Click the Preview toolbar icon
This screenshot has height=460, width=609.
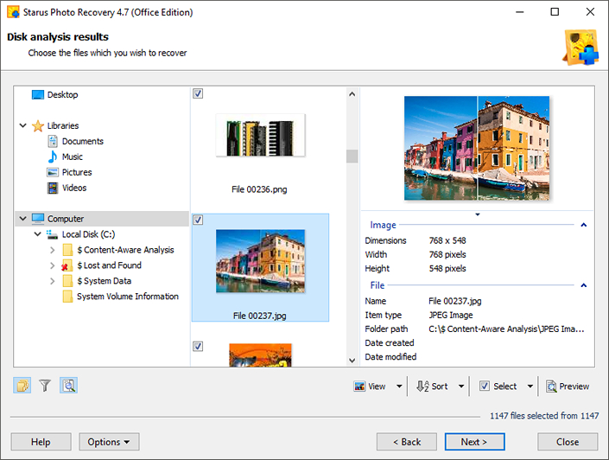point(551,387)
